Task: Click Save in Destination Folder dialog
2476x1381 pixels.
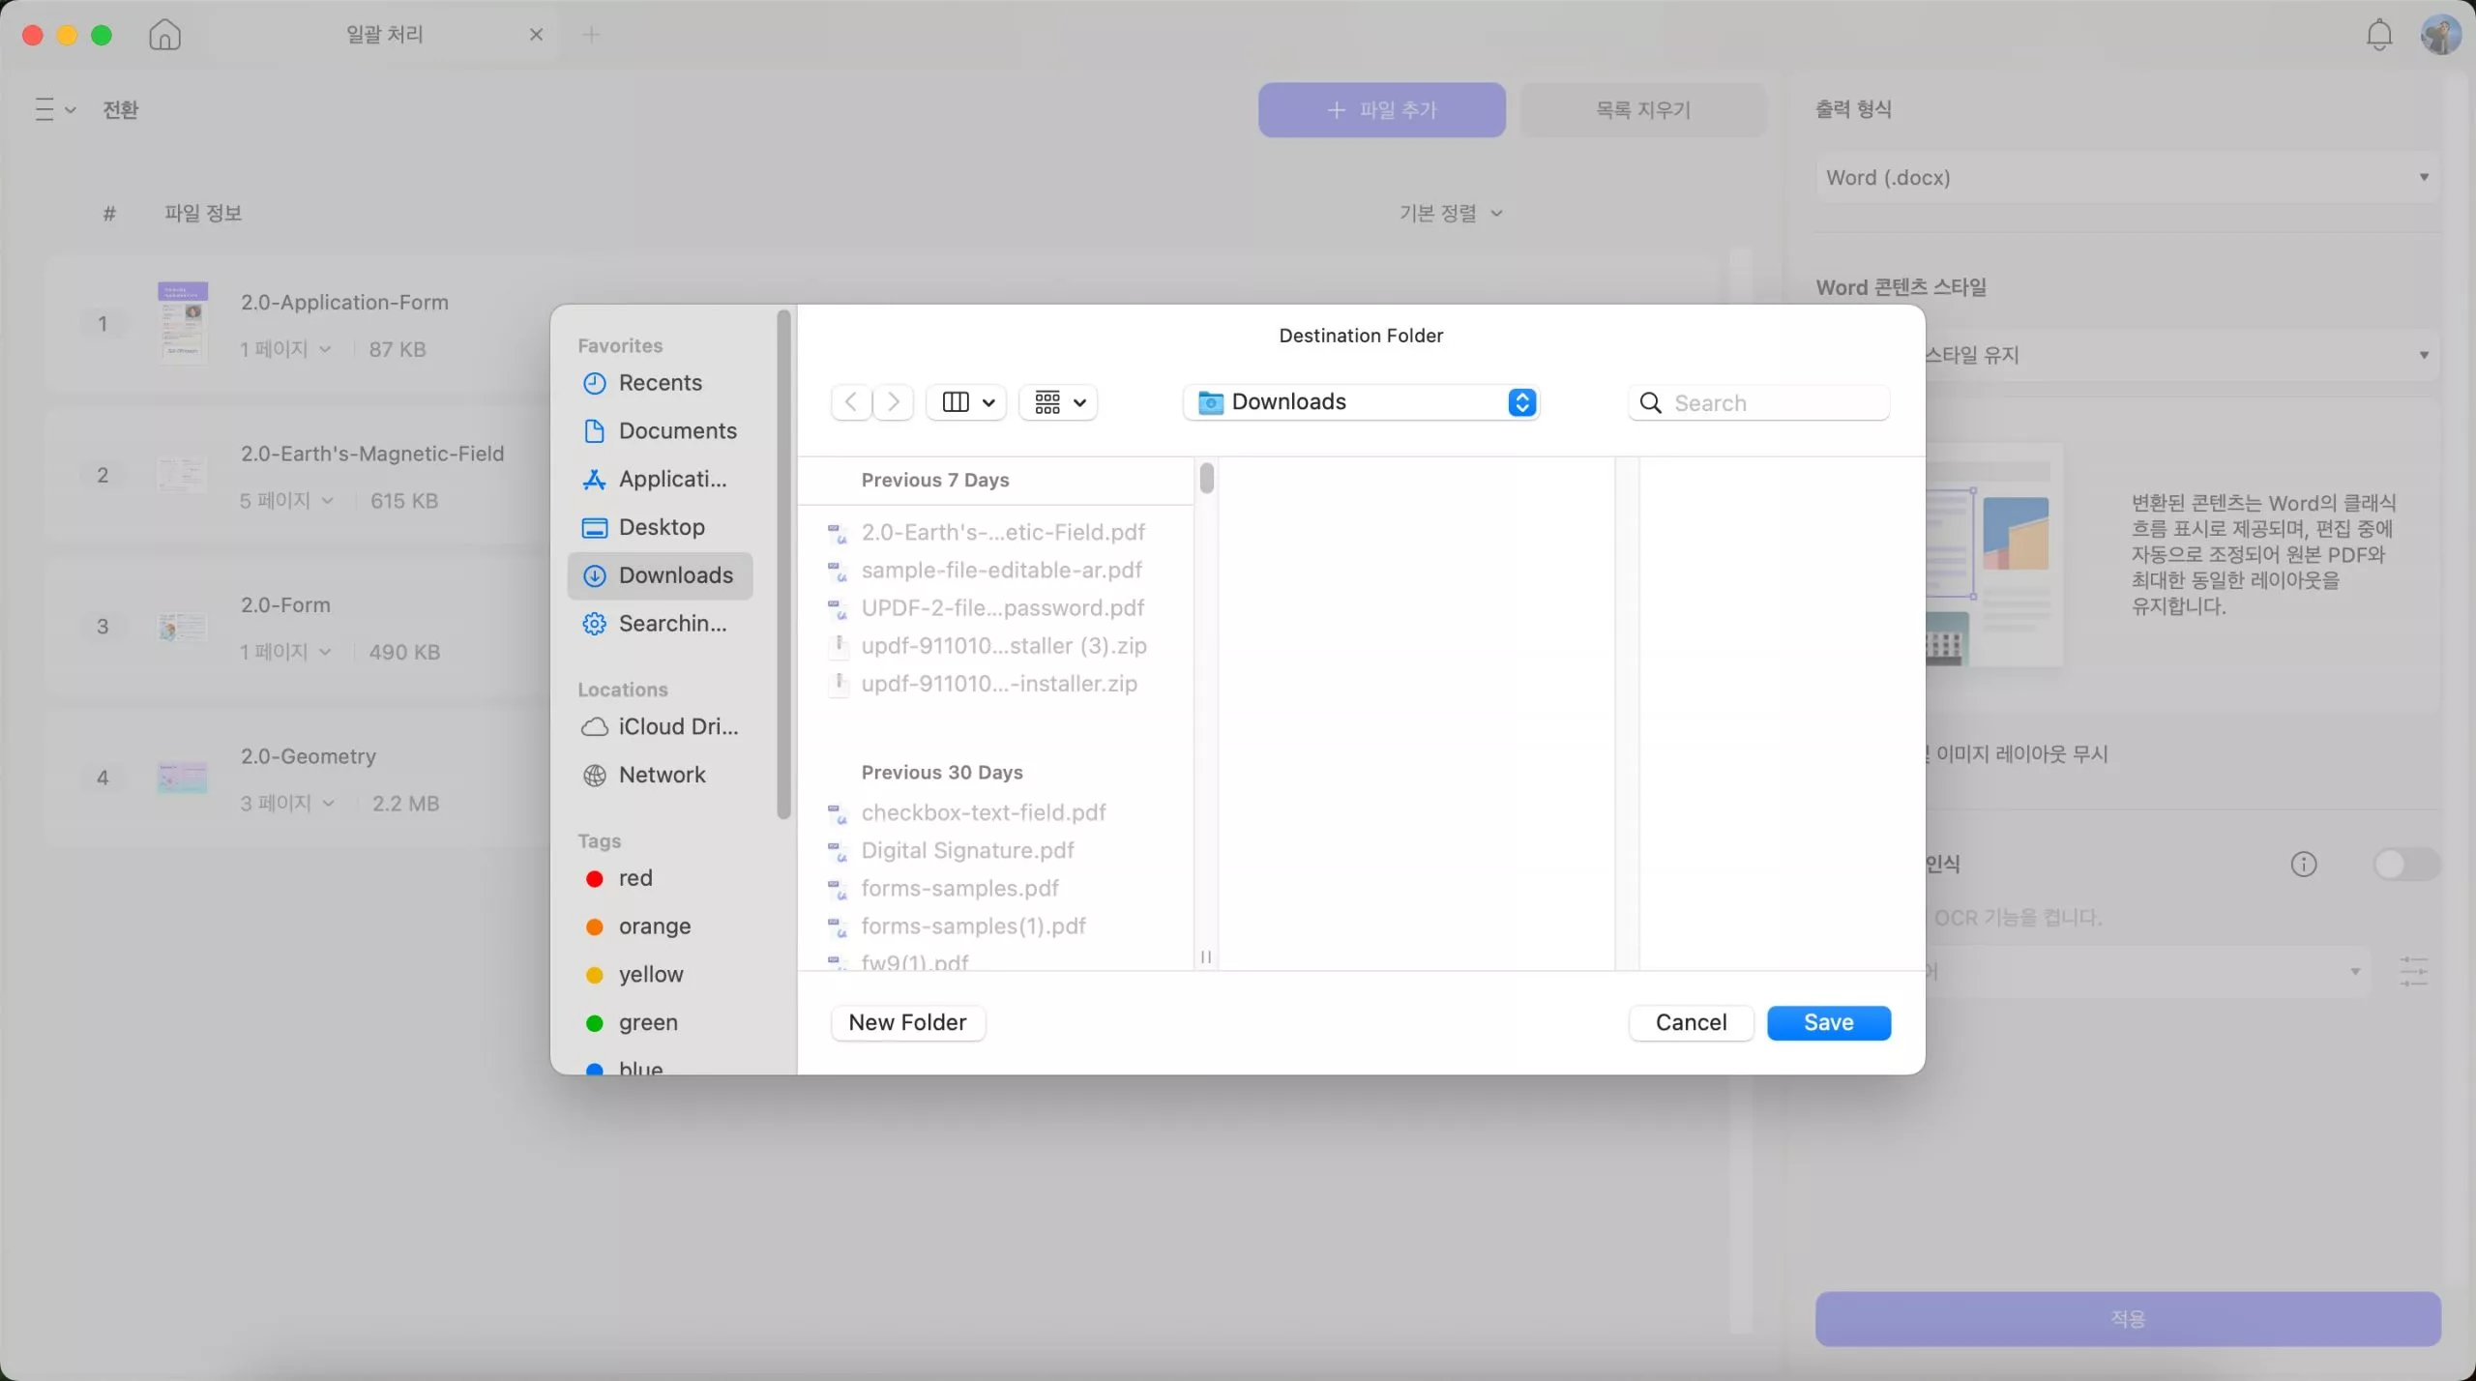Action: pos(1828,1022)
